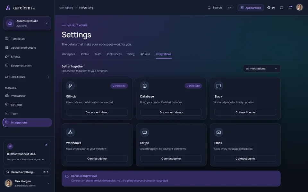
Task: Toggle light/dark theme sun icon
Action: tap(281, 8)
